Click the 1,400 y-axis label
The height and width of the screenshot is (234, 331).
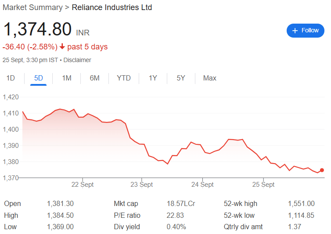[x=11, y=129]
